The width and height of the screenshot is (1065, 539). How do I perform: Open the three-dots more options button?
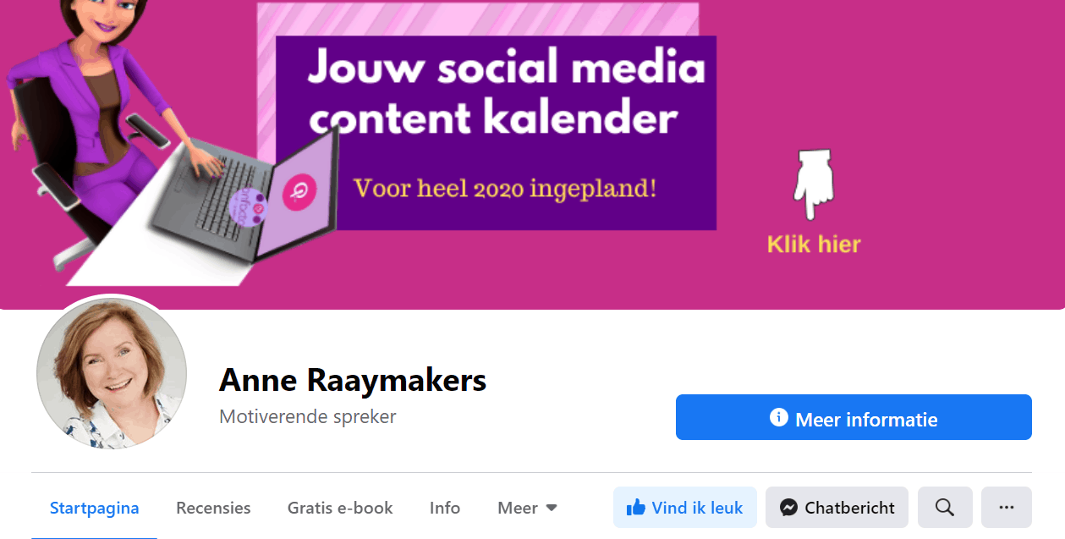pos(1006,508)
